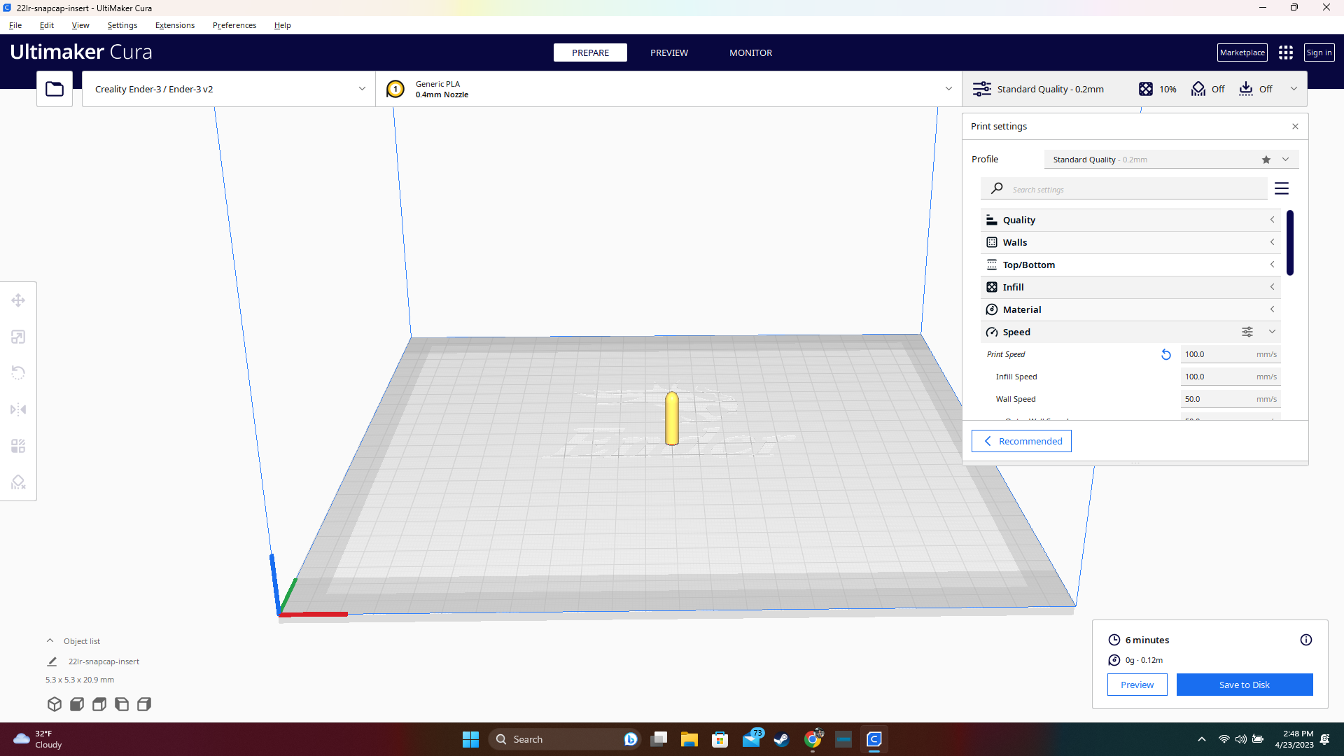Click the Sign in button

click(x=1319, y=52)
